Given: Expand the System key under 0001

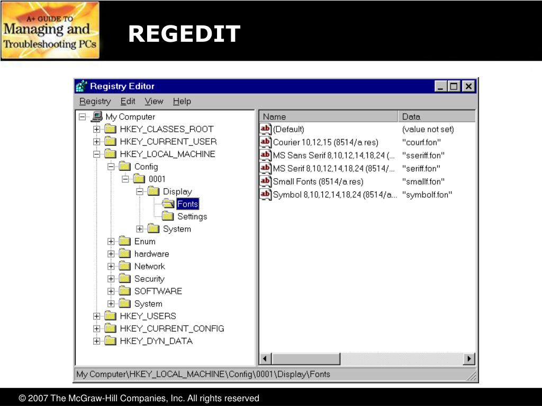Looking at the screenshot, I should pos(140,229).
